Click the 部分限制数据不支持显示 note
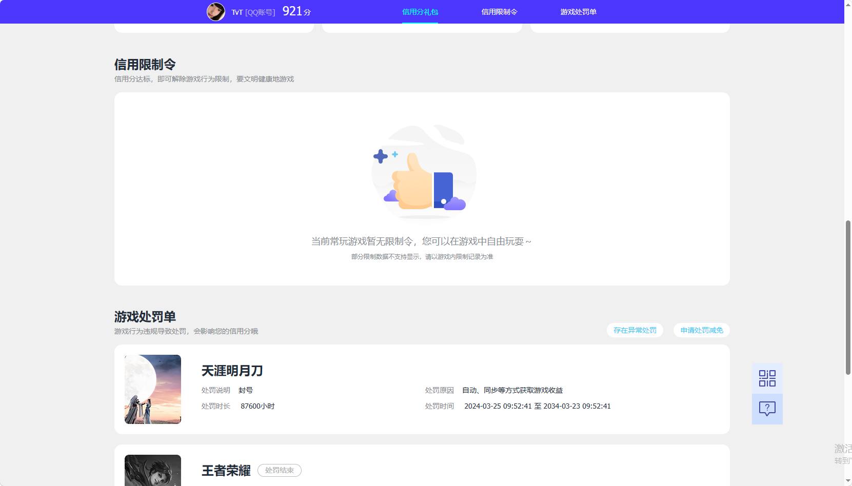The width and height of the screenshot is (852, 486). click(x=422, y=256)
